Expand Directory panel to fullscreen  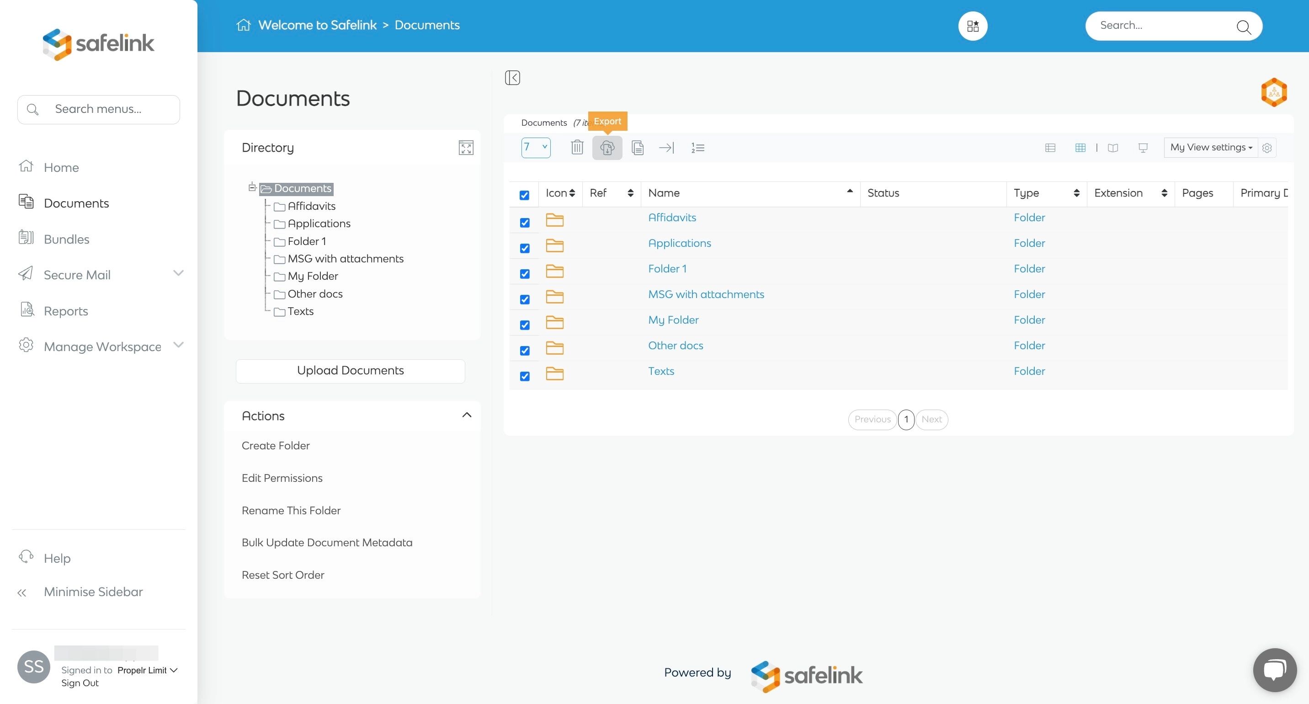(465, 148)
